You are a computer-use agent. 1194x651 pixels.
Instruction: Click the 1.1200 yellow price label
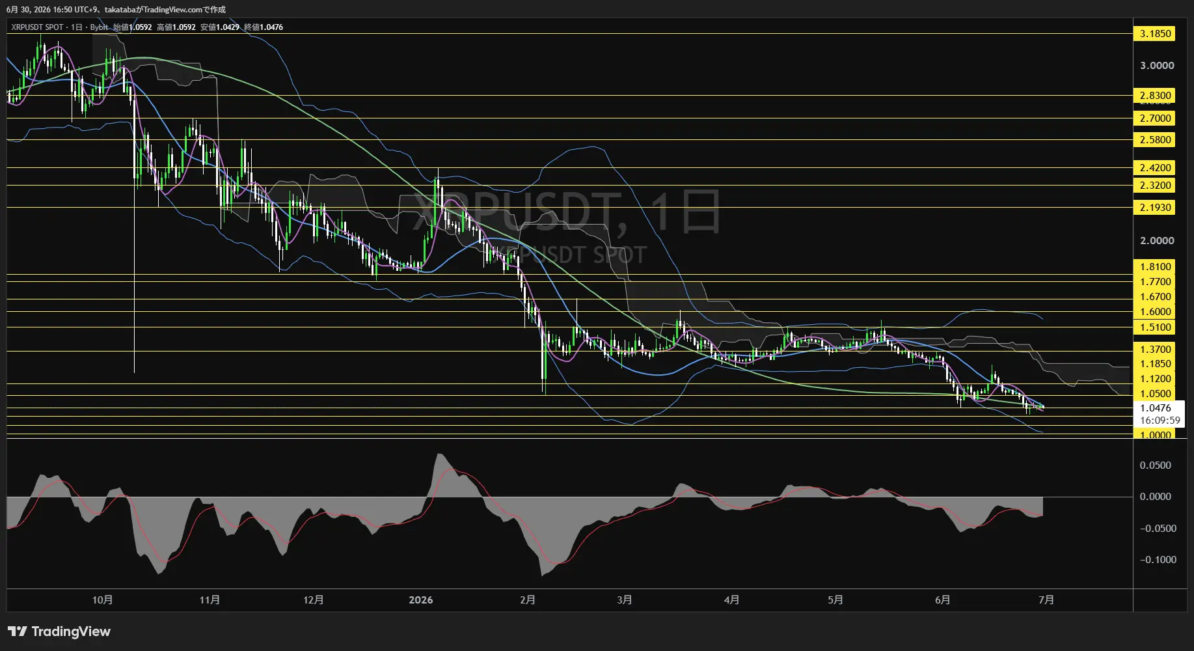[x=1155, y=379]
